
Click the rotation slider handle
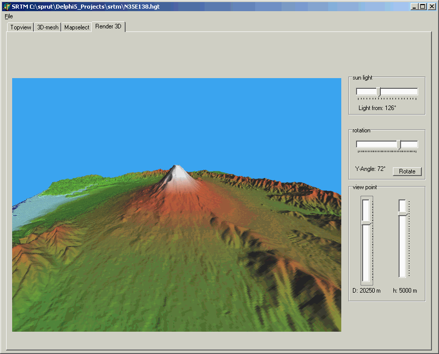click(x=399, y=145)
